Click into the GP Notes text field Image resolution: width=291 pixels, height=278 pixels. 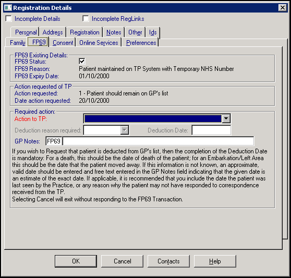pos(159,141)
